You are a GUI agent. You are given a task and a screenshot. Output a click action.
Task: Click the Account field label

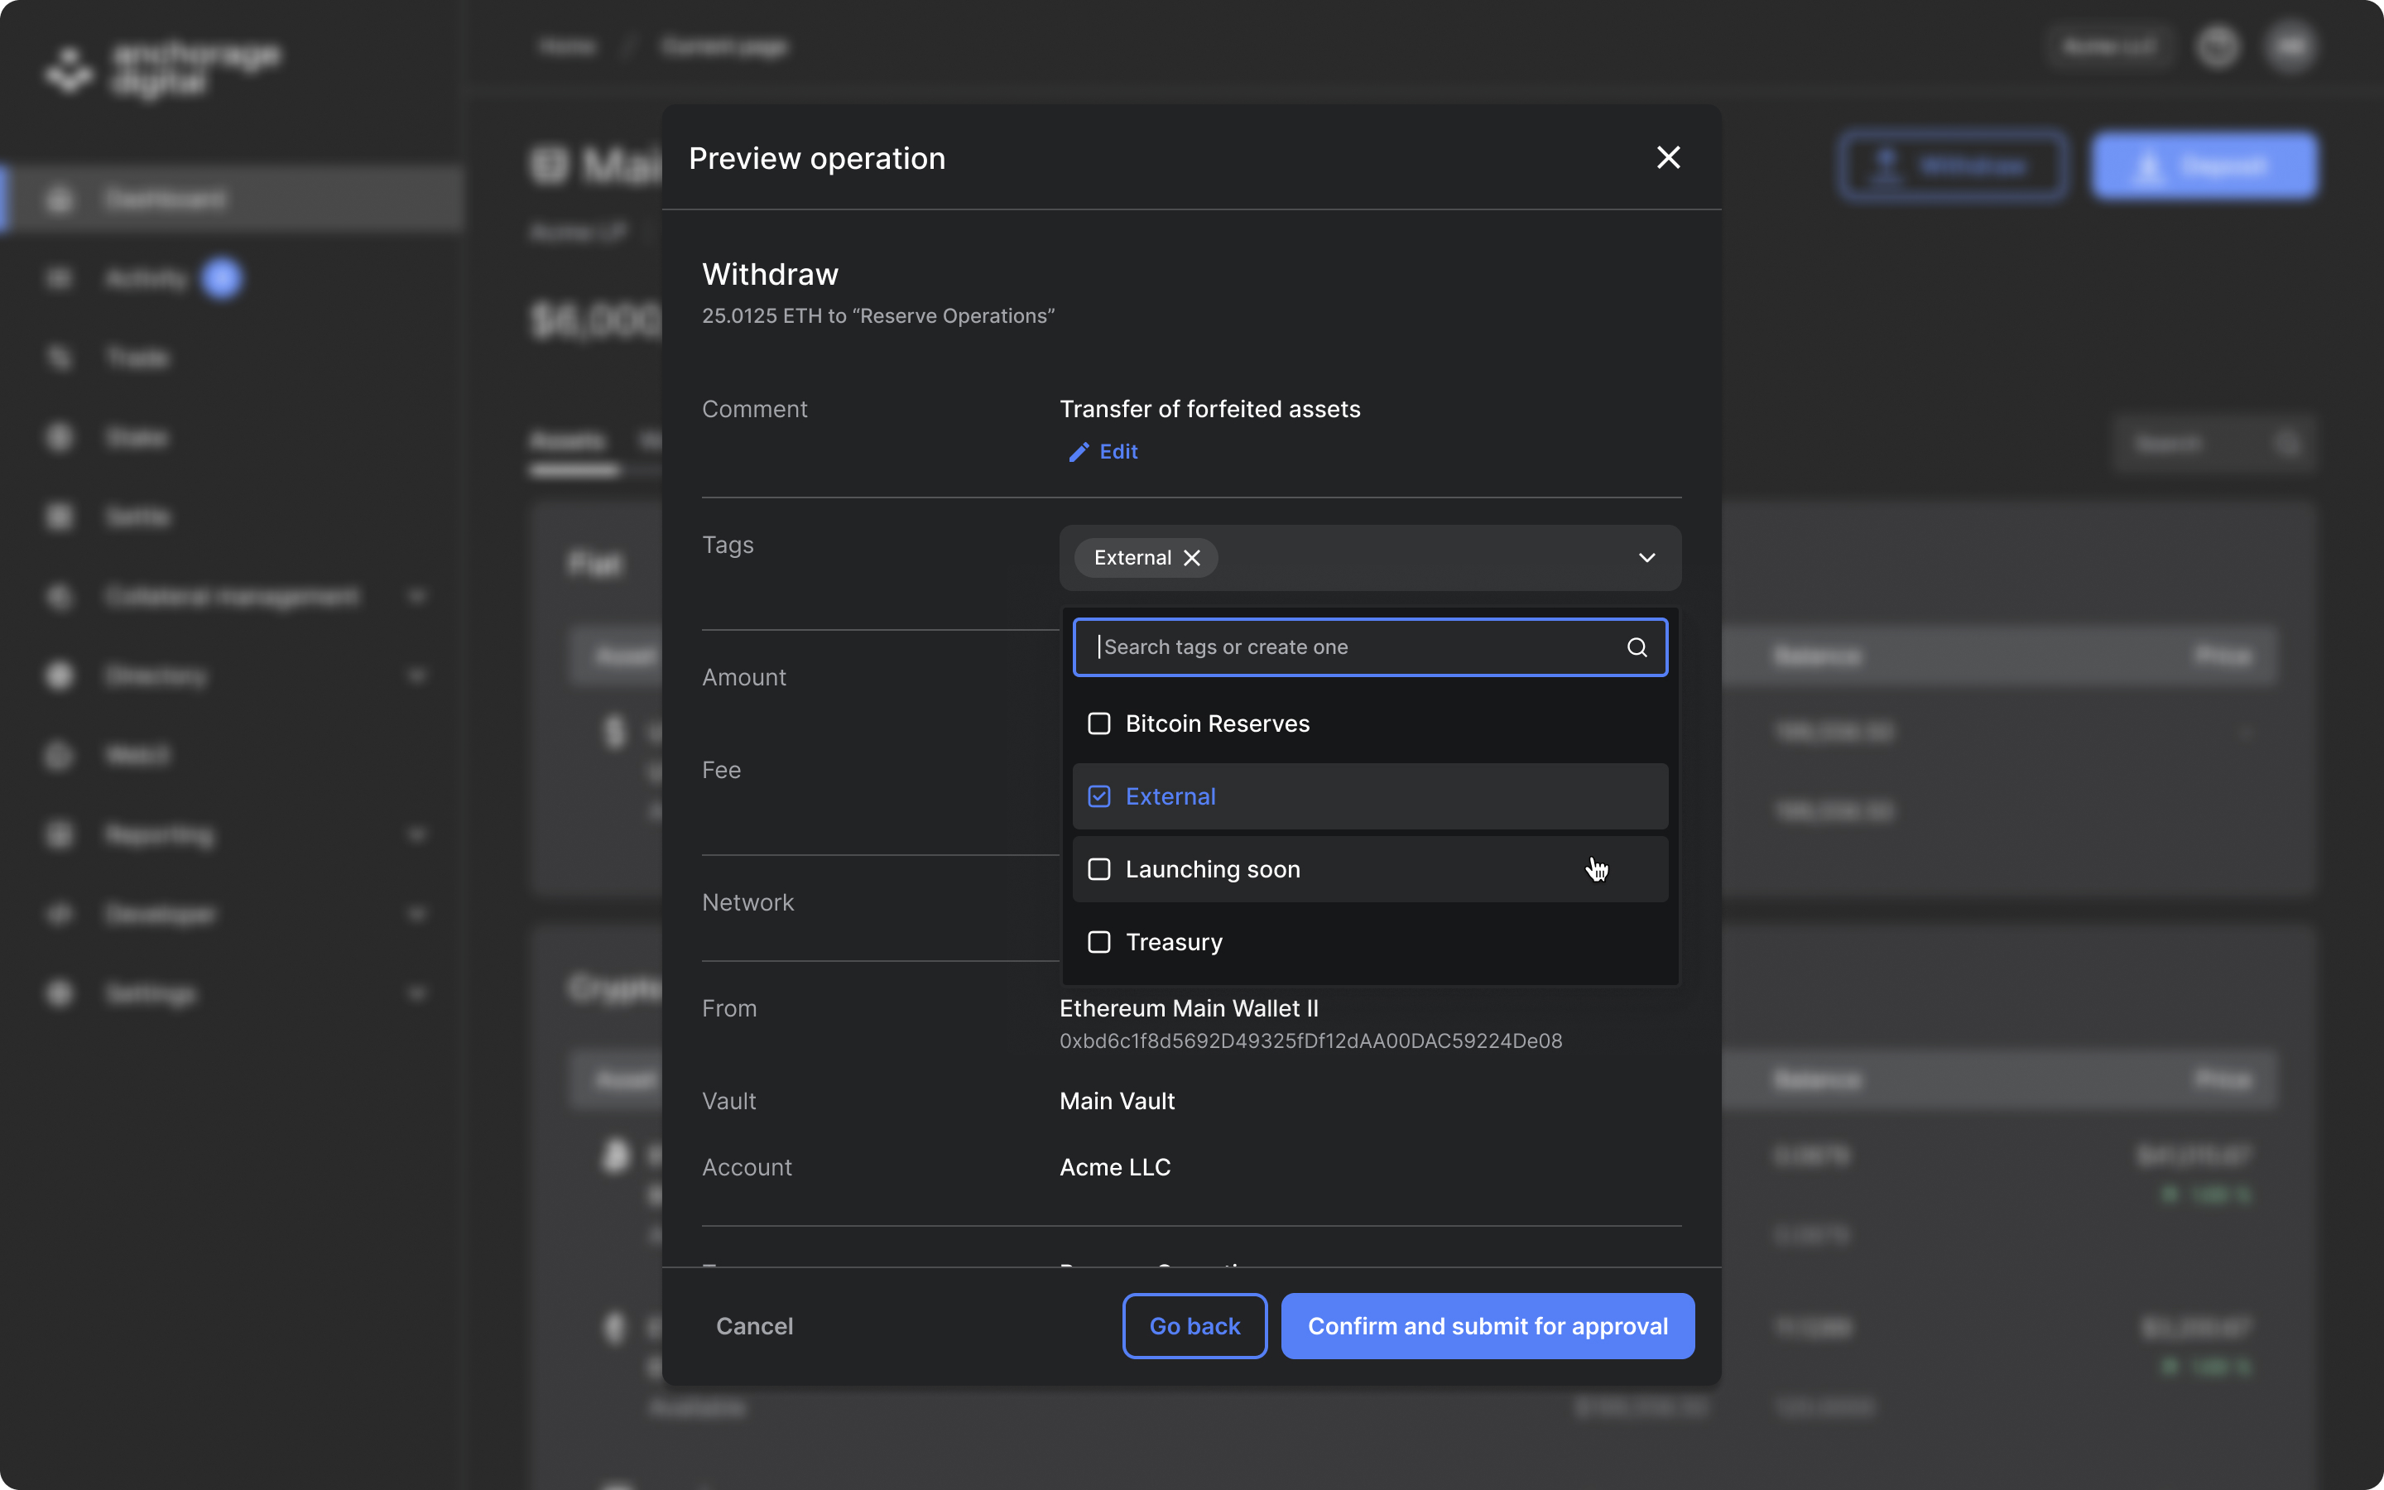click(x=747, y=1167)
